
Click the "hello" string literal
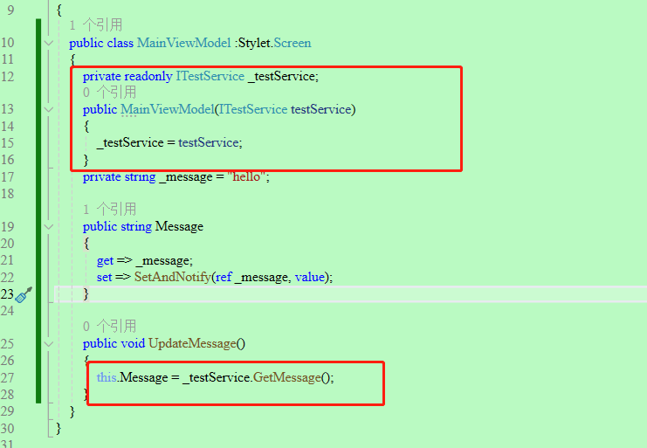[246, 177]
